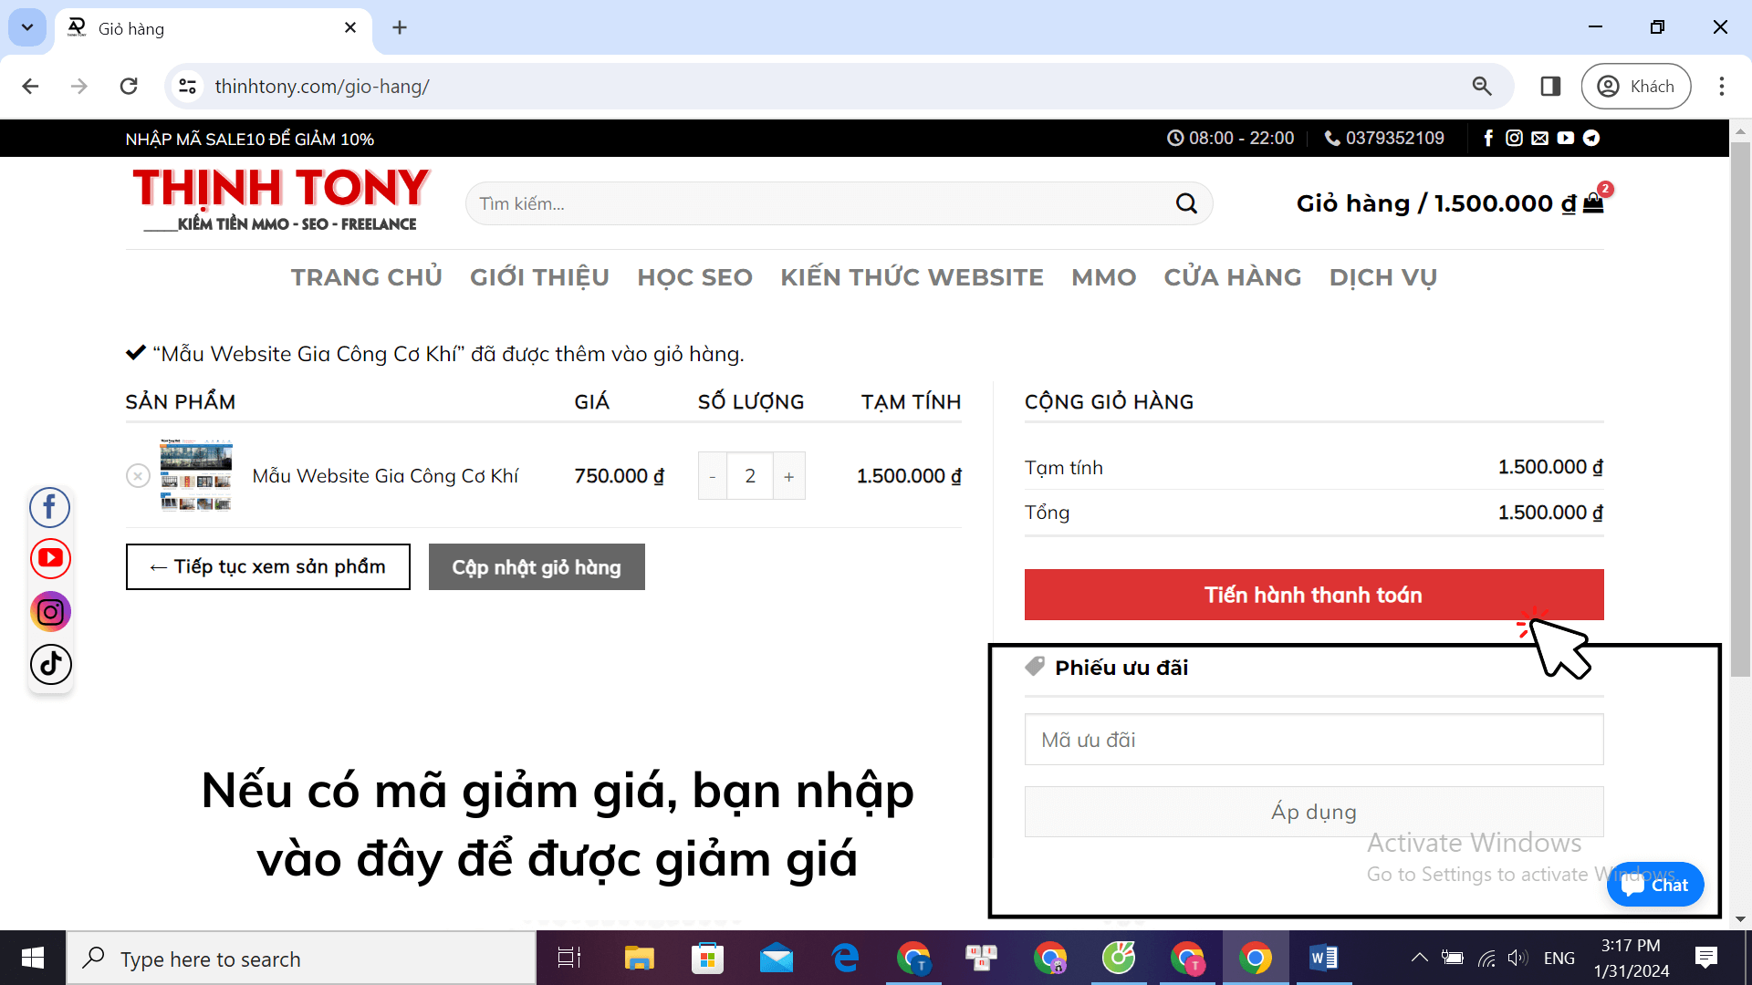Select the Instagram icon in the header bar
This screenshot has height=985, width=1752.
[x=1515, y=138]
